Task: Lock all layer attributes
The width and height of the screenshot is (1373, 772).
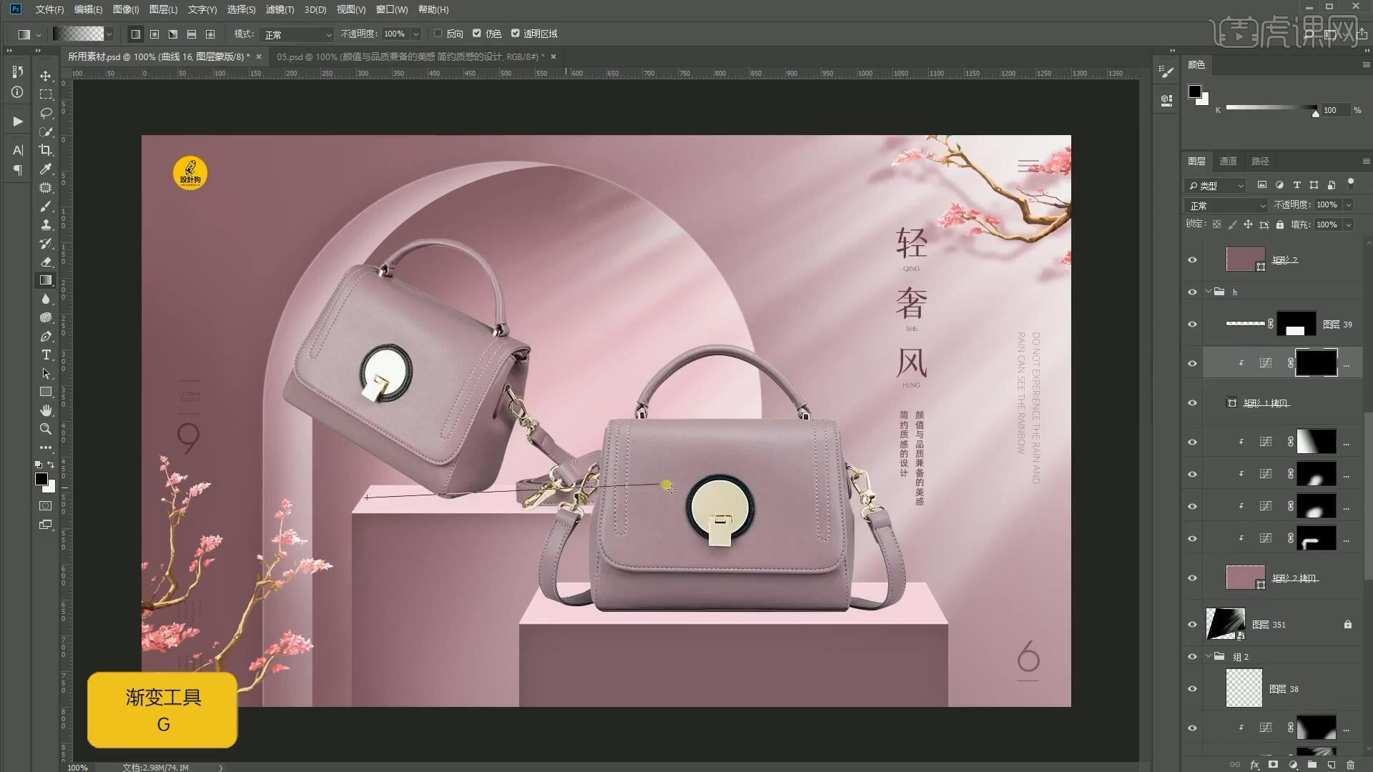Action: coord(1280,224)
